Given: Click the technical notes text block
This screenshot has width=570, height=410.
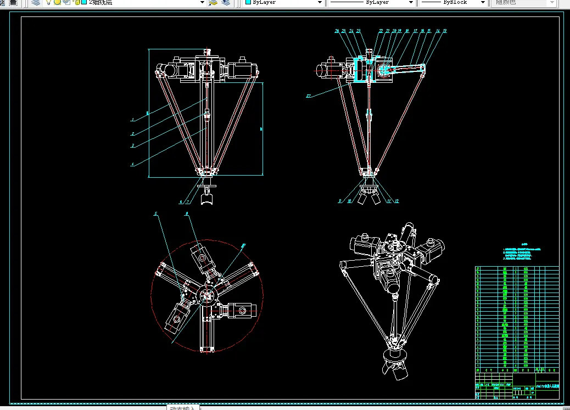Looking at the screenshot, I should point(522,251).
